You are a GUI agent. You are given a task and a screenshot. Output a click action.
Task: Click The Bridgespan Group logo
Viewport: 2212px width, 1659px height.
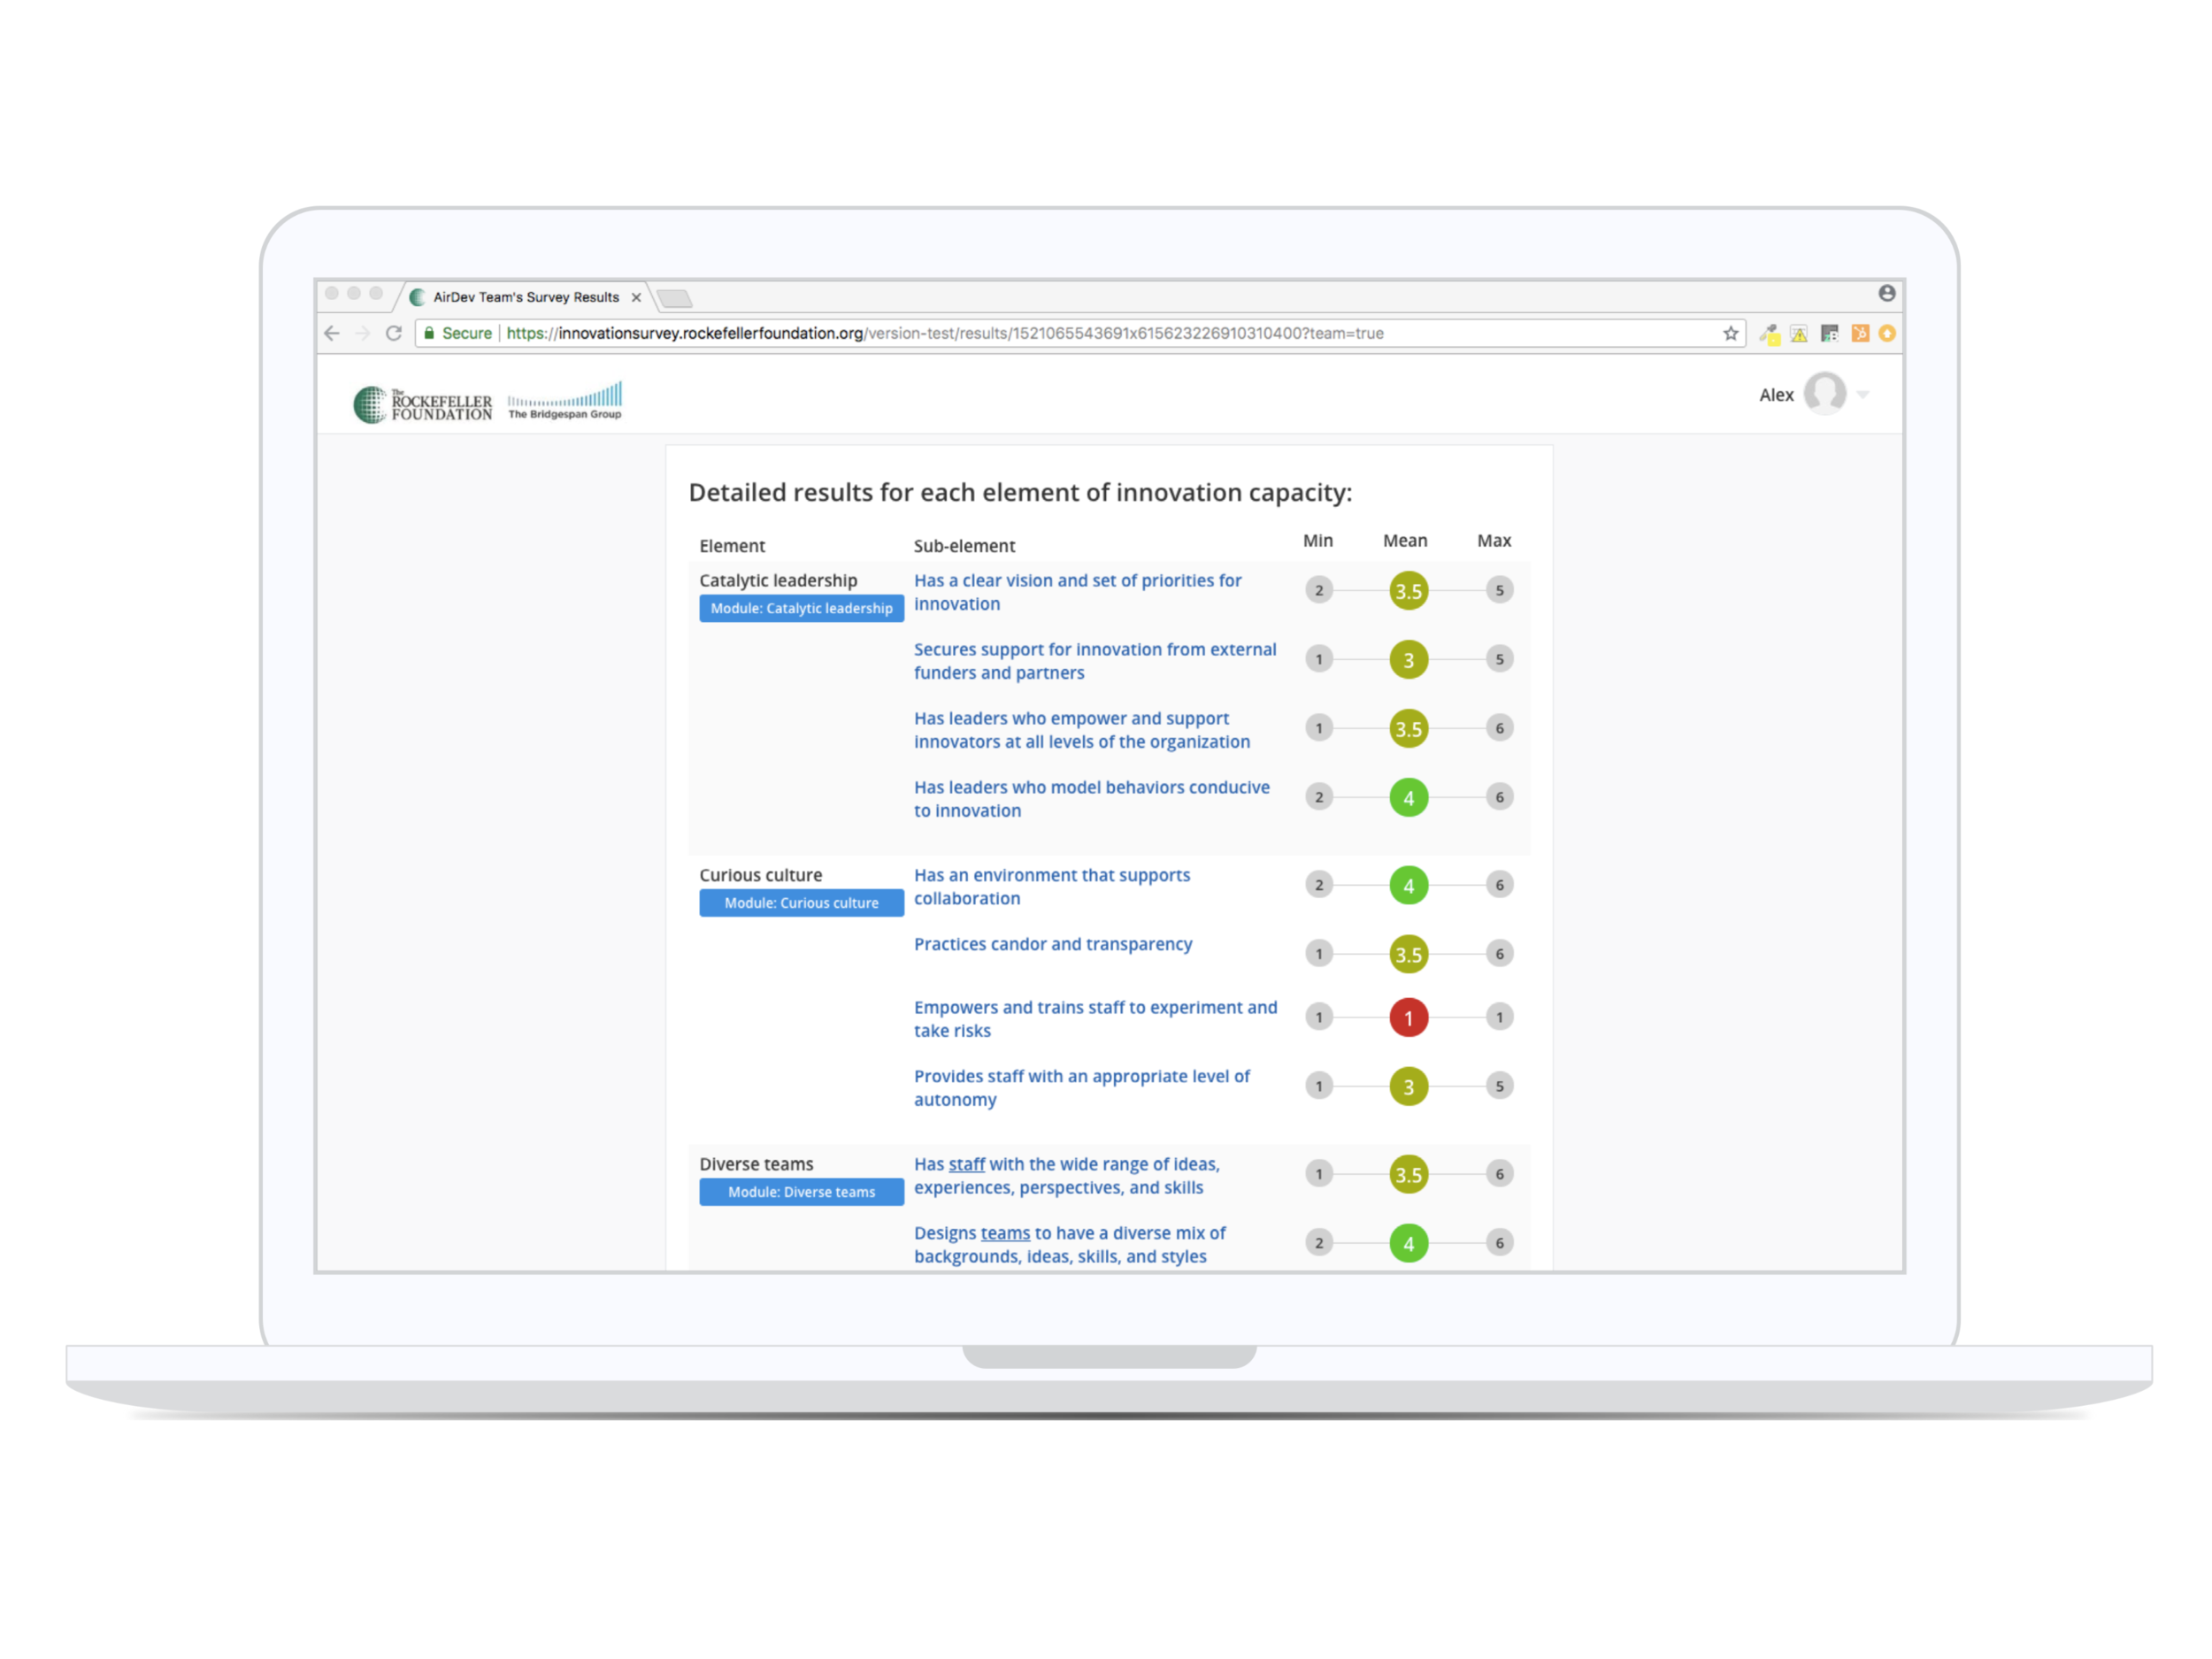coord(565,401)
